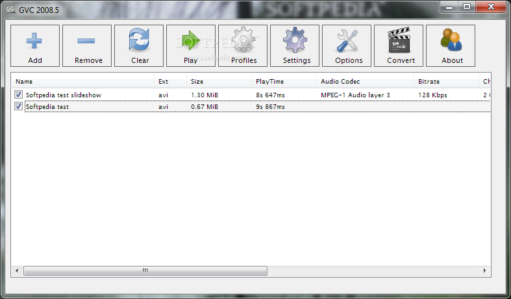The width and height of the screenshot is (511, 299).
Task: Close the GVC 2008.5 window
Action: point(491,7)
